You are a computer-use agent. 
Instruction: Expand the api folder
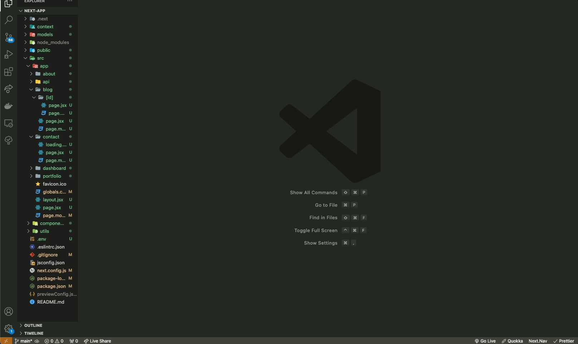tap(48, 82)
